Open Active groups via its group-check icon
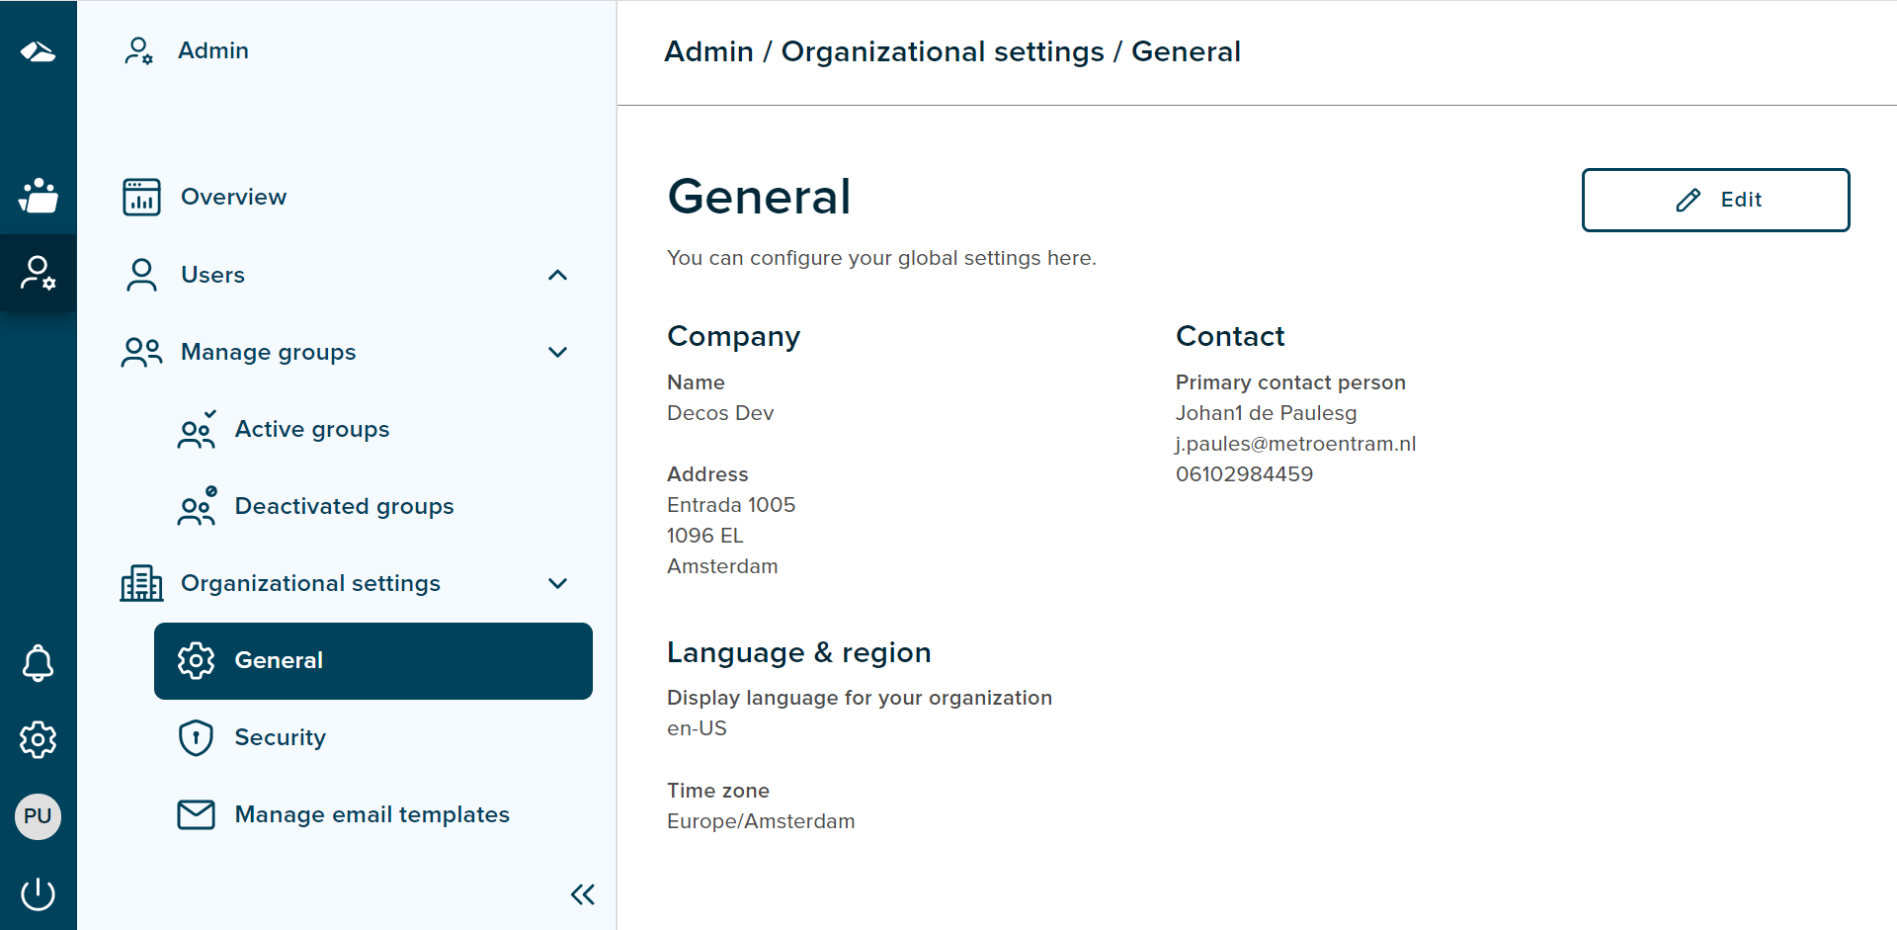Screen dimensions: 1897x930 [x=196, y=430]
